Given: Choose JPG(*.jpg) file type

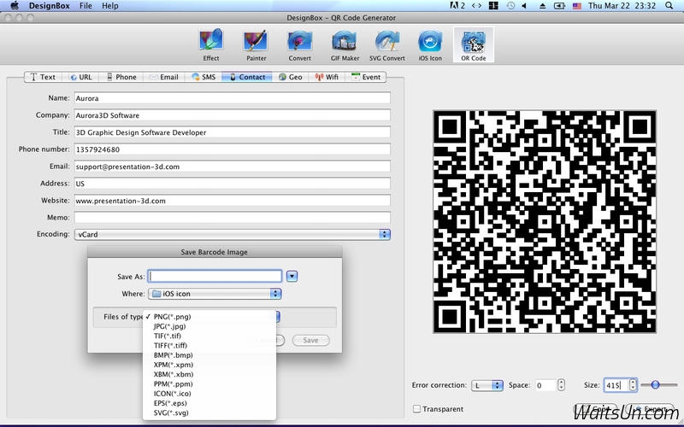Looking at the screenshot, I should pos(209,326).
